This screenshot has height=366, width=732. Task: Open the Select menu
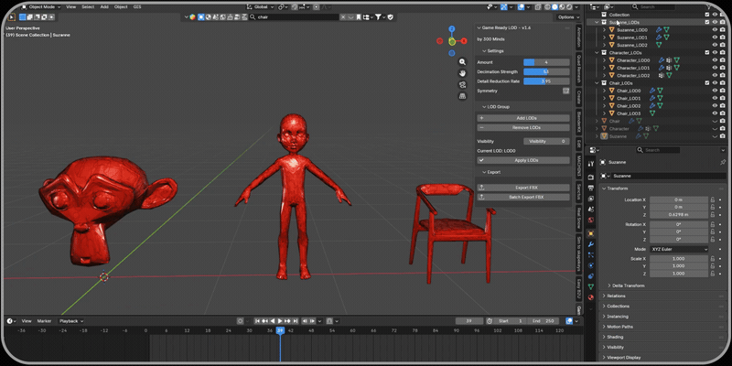coord(88,7)
